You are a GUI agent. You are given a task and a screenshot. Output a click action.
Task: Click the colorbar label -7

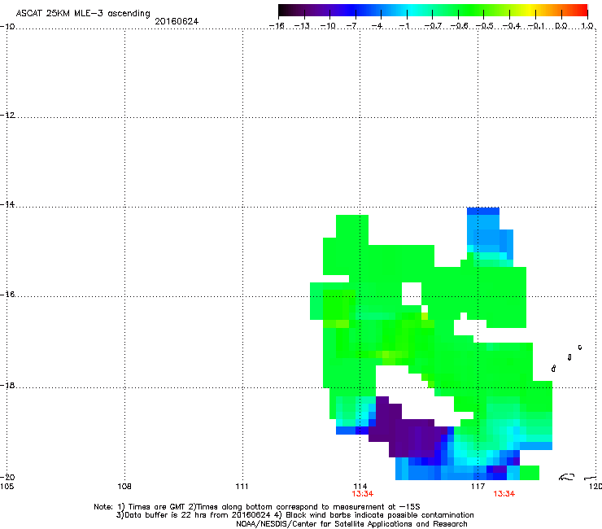coord(352,26)
